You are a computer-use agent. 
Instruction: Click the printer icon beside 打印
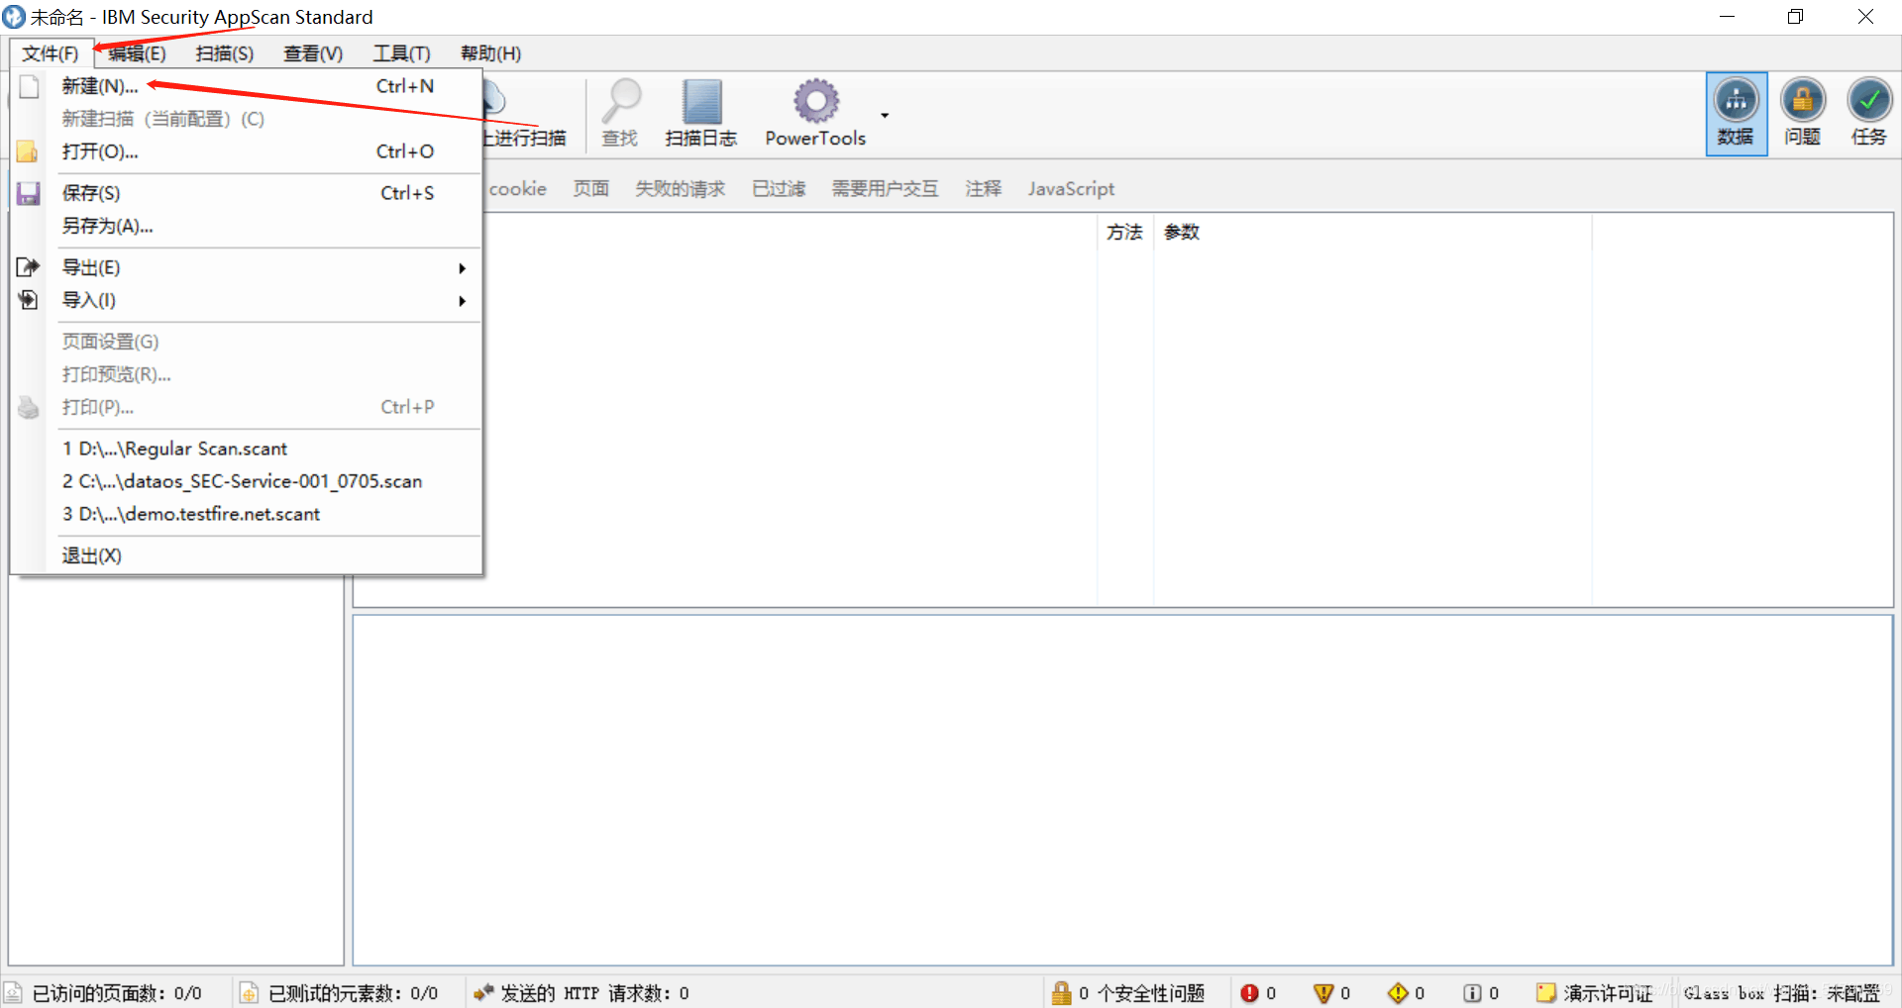tap(28, 407)
